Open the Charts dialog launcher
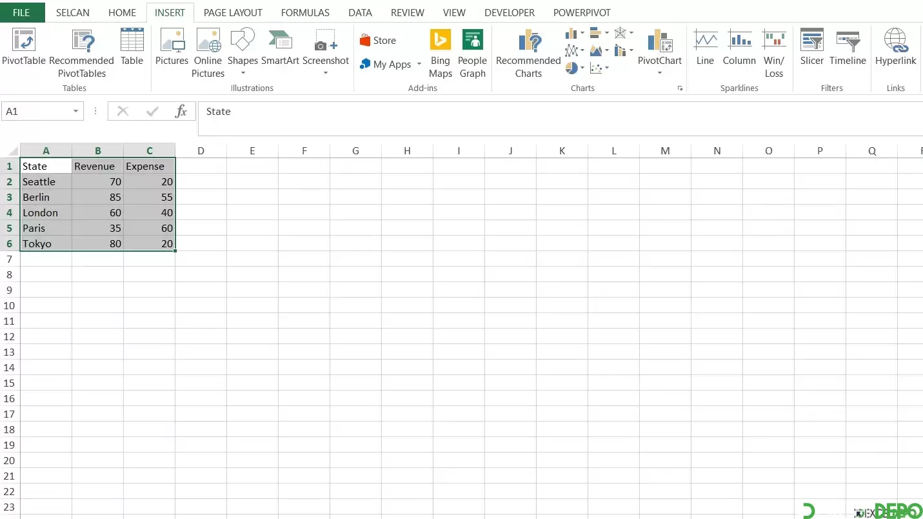Viewport: 923px width, 519px height. [x=680, y=88]
